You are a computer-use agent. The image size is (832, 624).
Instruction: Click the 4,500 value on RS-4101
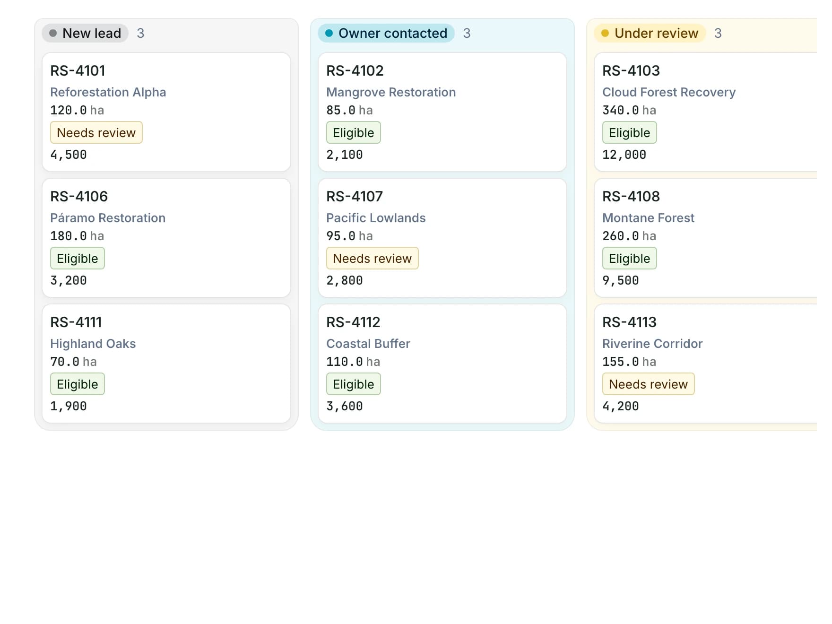[x=69, y=155]
